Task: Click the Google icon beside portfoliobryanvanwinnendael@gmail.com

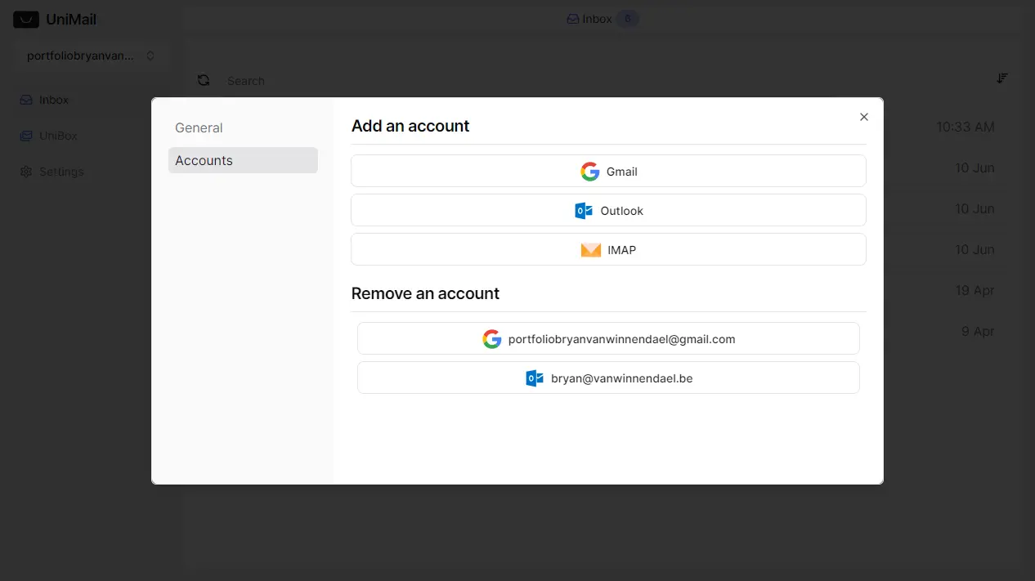Action: (492, 339)
